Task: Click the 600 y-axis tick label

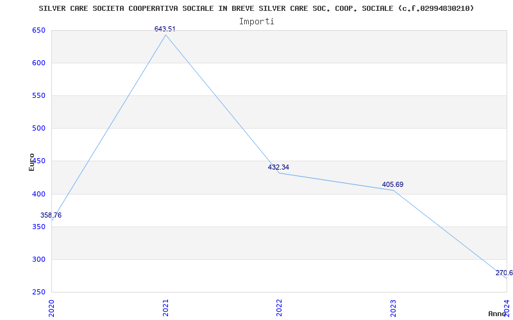Action: 38,63
